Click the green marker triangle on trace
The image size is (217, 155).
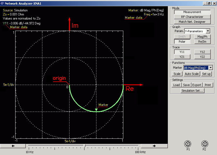(96, 110)
